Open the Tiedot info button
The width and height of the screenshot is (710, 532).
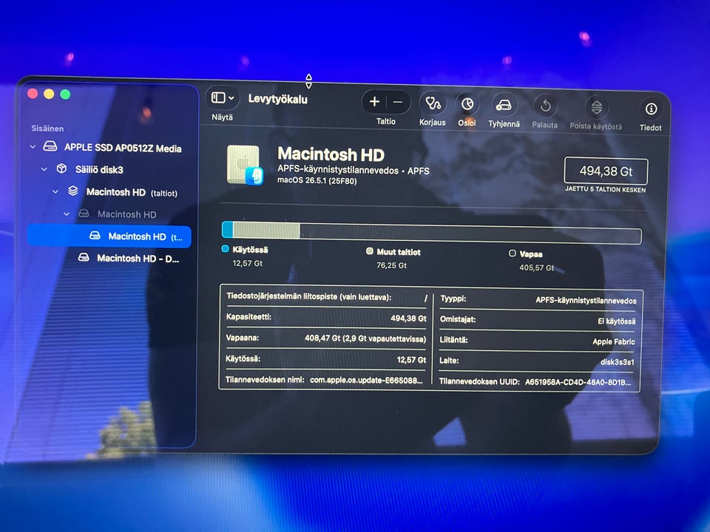click(x=651, y=109)
